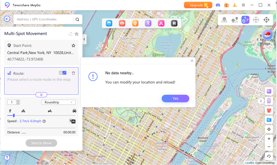
Task: Collapse the side panel with arrow handle
Action: point(84,39)
